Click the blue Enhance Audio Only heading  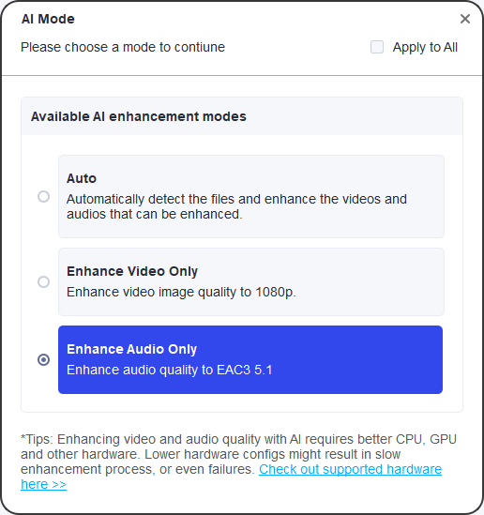pos(131,349)
